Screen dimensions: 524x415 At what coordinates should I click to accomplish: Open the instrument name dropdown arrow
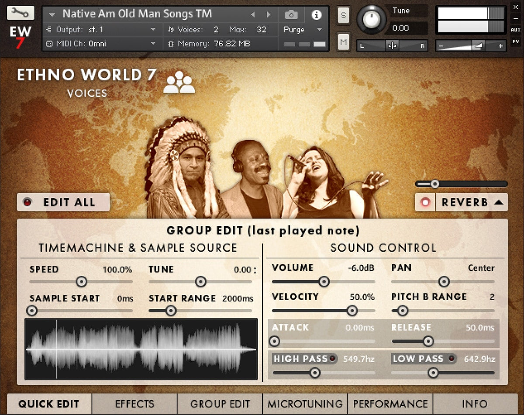point(52,15)
